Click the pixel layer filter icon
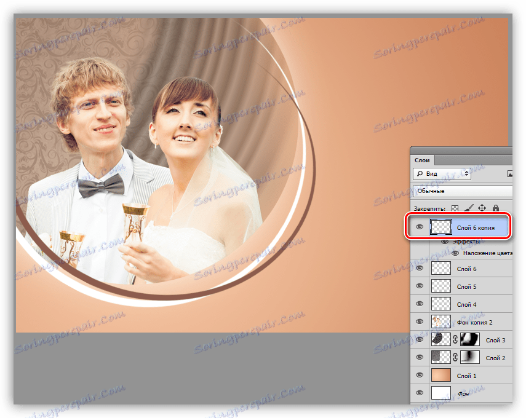The height and width of the screenshot is (418, 526). [510, 173]
